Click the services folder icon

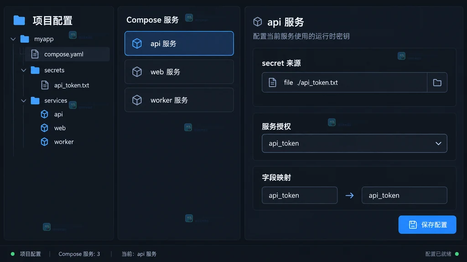[x=35, y=101]
